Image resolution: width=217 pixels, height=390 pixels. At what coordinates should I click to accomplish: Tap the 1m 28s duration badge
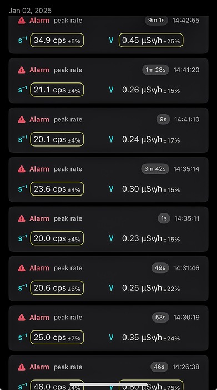(x=155, y=70)
